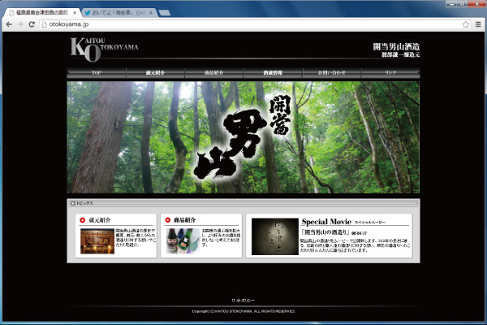
Task: Go to 商品紹介 in the navigation bar
Action: (x=213, y=73)
